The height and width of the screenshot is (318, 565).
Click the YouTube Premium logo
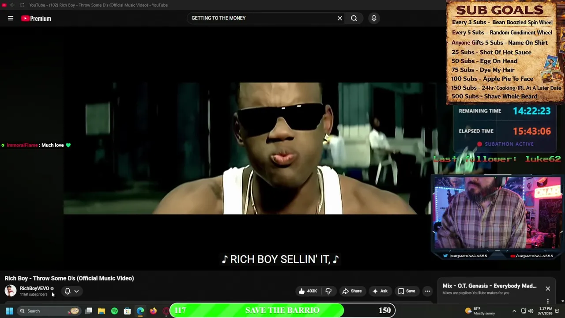pos(36,18)
